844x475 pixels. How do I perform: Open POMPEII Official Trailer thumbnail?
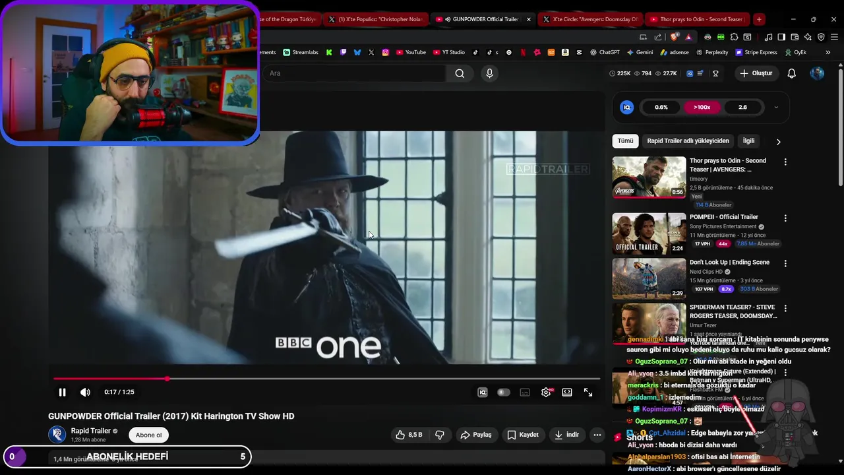point(649,234)
